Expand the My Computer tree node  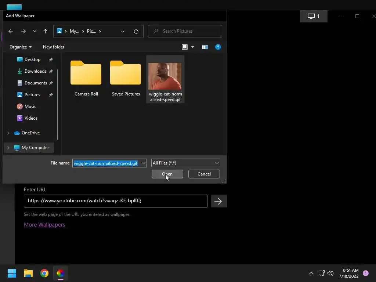pos(8,148)
